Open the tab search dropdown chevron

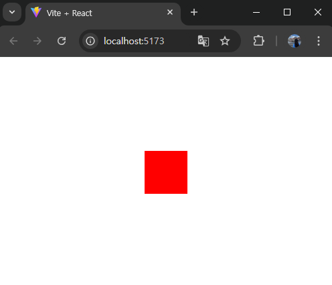12,12
